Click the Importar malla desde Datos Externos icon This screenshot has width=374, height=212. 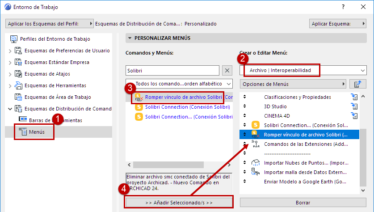click(x=256, y=172)
